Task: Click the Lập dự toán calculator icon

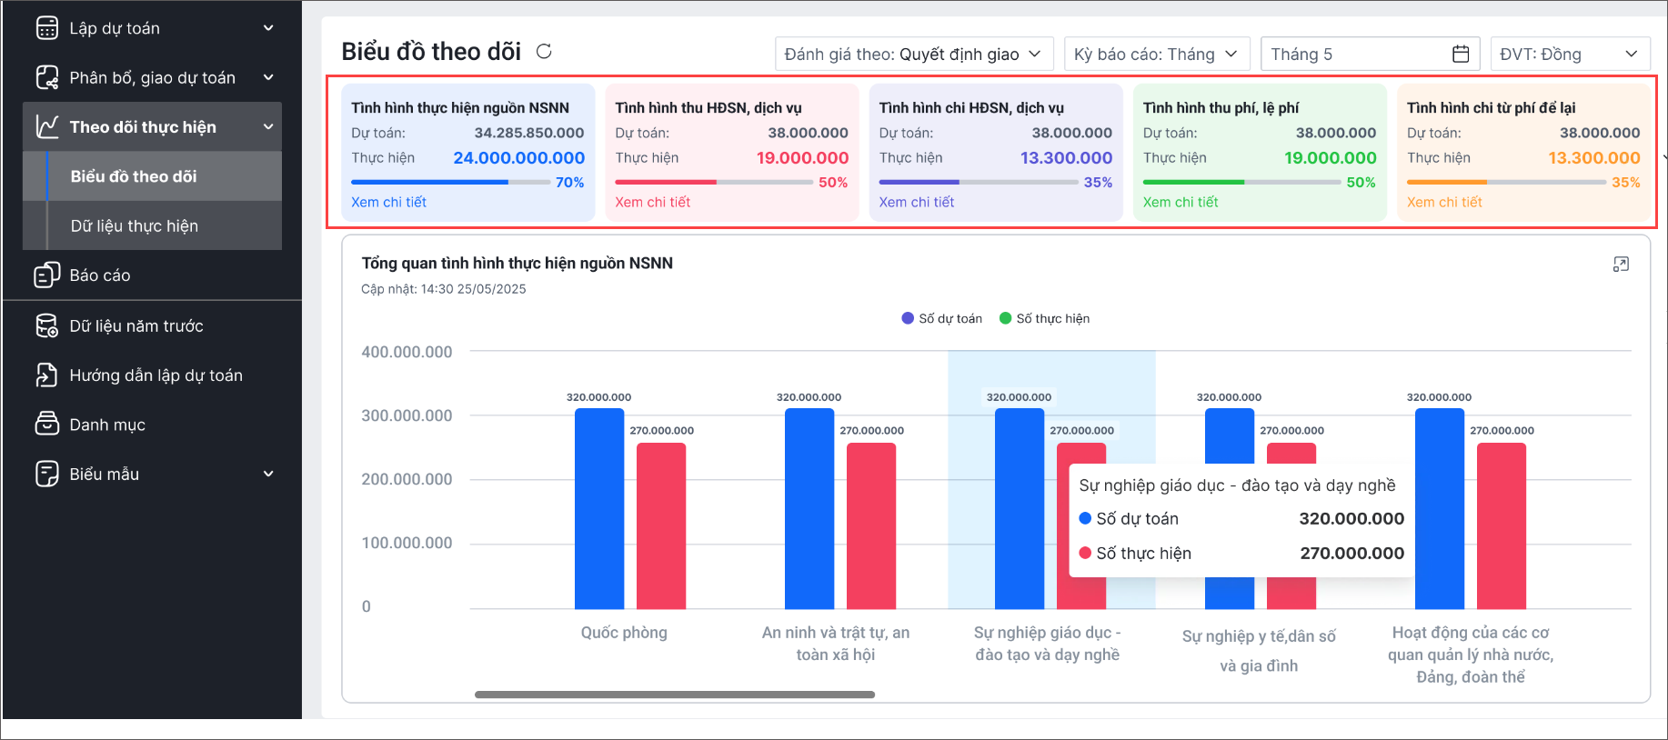Action: point(46,28)
